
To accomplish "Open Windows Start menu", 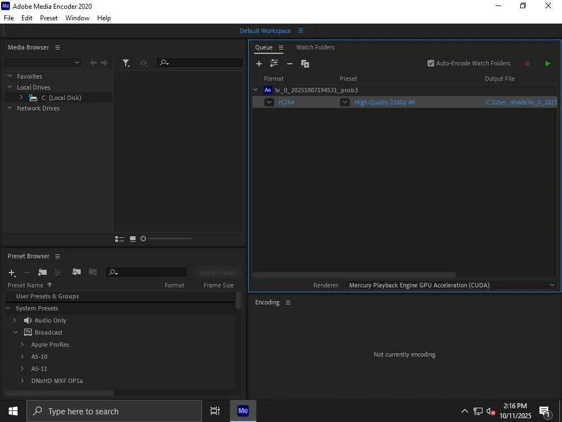I will point(13,411).
